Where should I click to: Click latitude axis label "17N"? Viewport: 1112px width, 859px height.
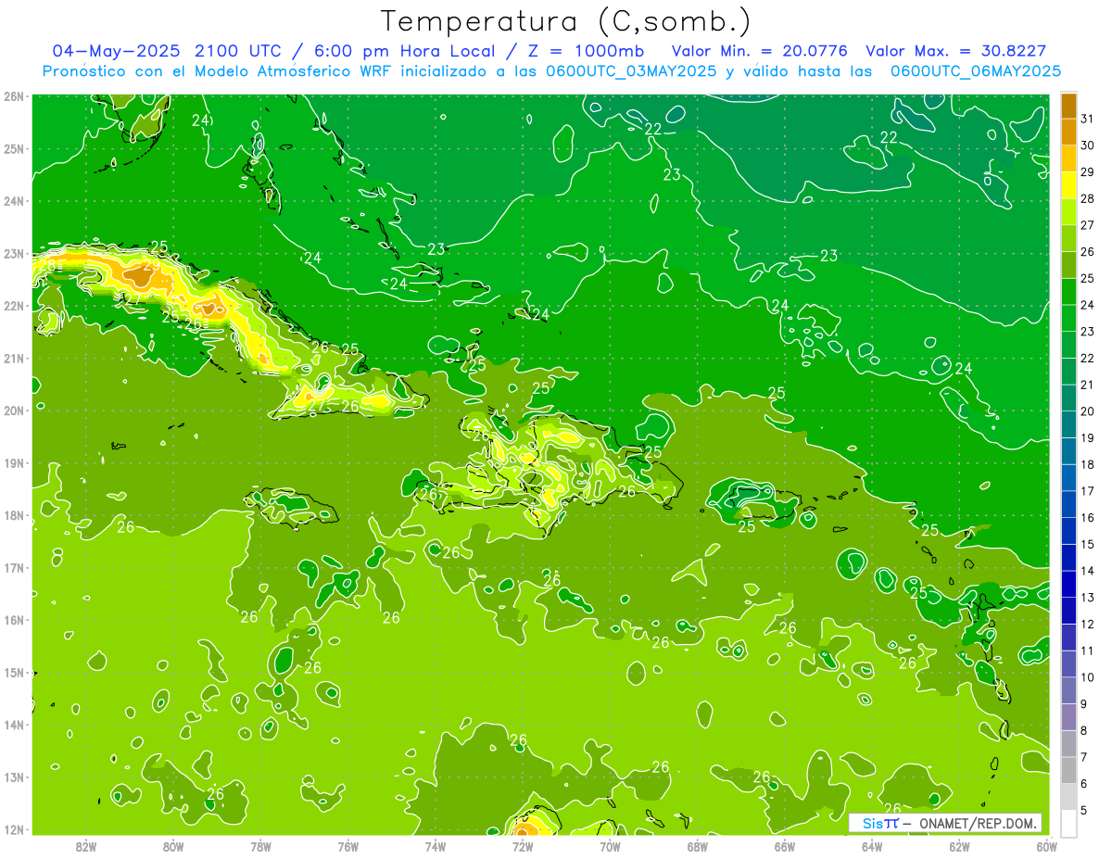click(x=14, y=568)
